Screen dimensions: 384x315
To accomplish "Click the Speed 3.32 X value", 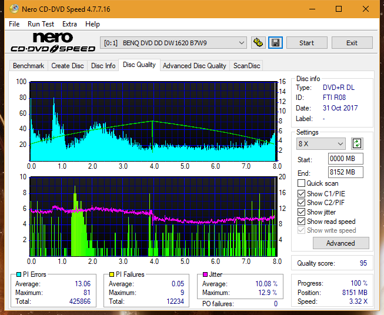I will [358, 301].
